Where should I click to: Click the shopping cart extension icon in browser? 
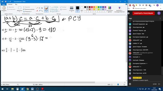click(140, 5)
